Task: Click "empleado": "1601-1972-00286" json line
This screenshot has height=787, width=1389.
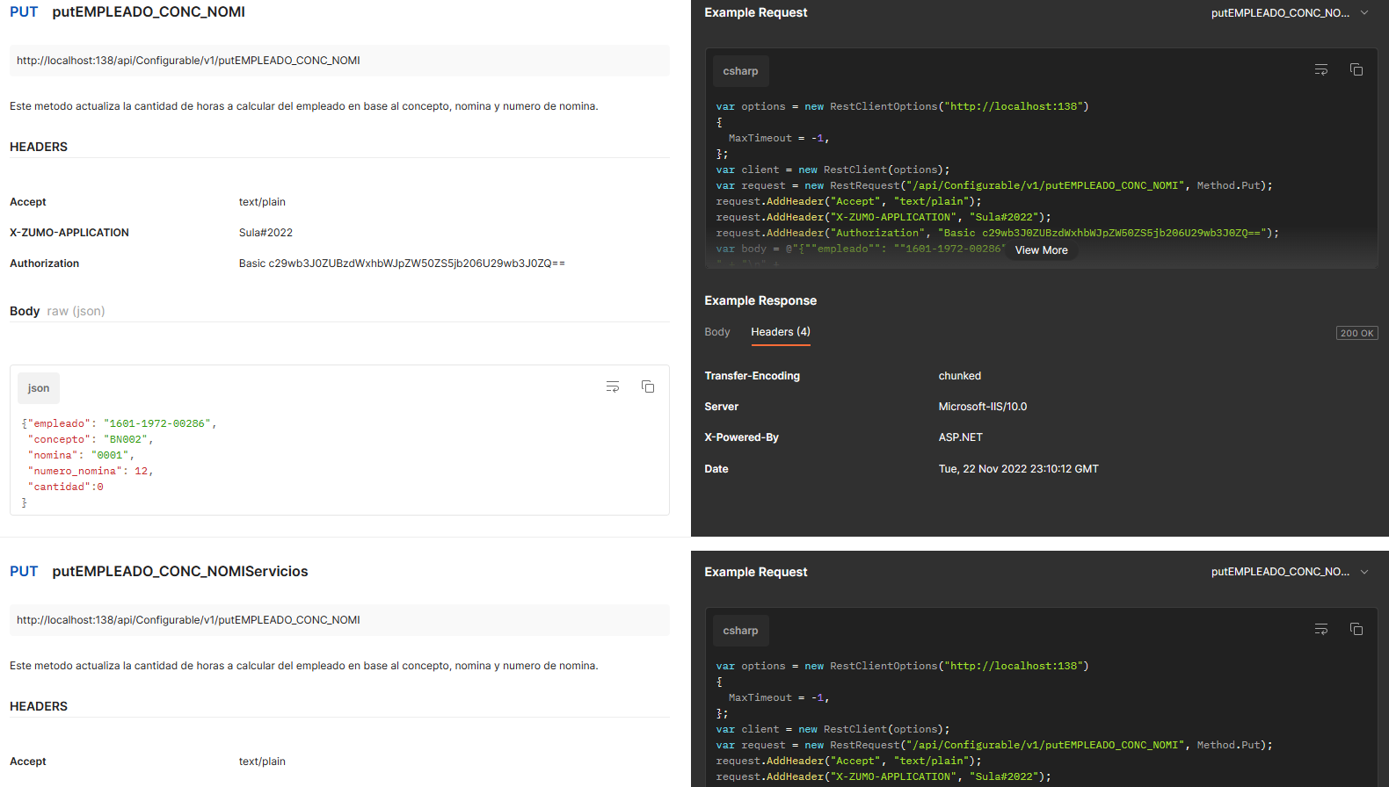Action: (x=120, y=423)
